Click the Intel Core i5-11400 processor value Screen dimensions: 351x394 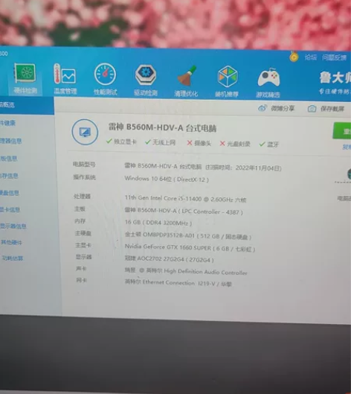[x=185, y=199]
